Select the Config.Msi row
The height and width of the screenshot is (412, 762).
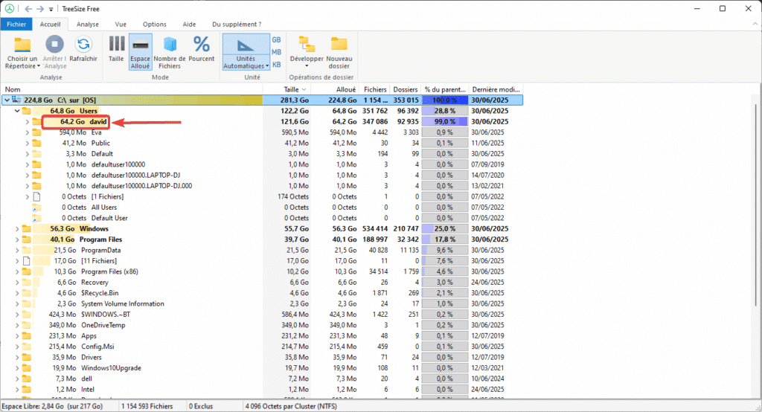(x=261, y=347)
